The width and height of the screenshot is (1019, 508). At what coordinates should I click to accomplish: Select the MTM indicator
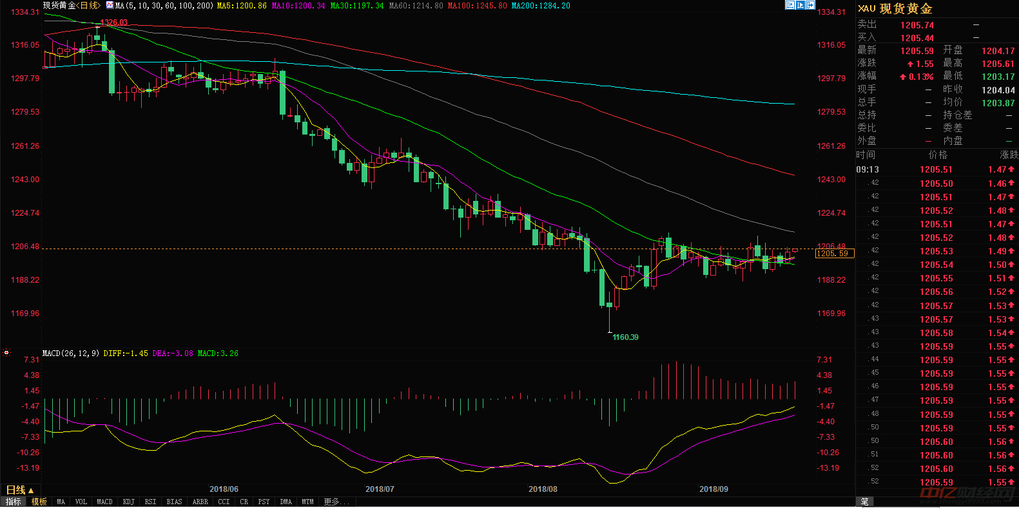pos(307,502)
